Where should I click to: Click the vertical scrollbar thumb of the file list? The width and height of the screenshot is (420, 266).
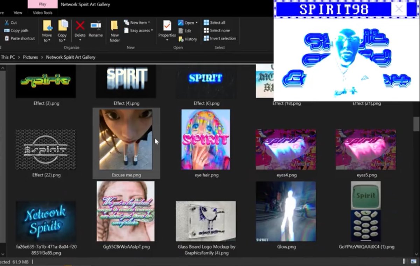(416, 124)
